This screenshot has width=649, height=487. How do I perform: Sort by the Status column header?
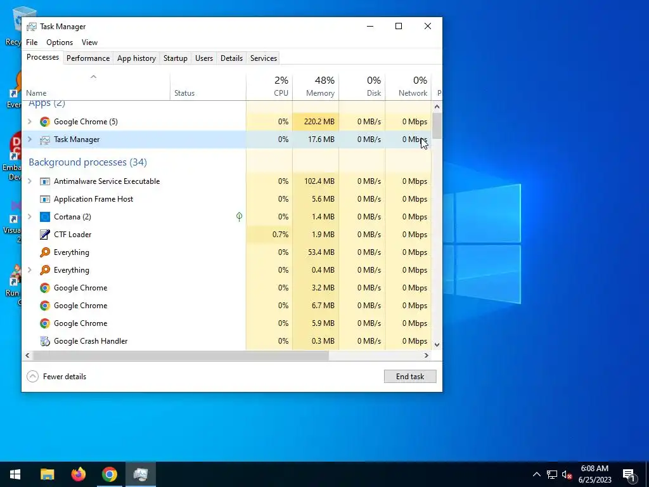(208, 86)
